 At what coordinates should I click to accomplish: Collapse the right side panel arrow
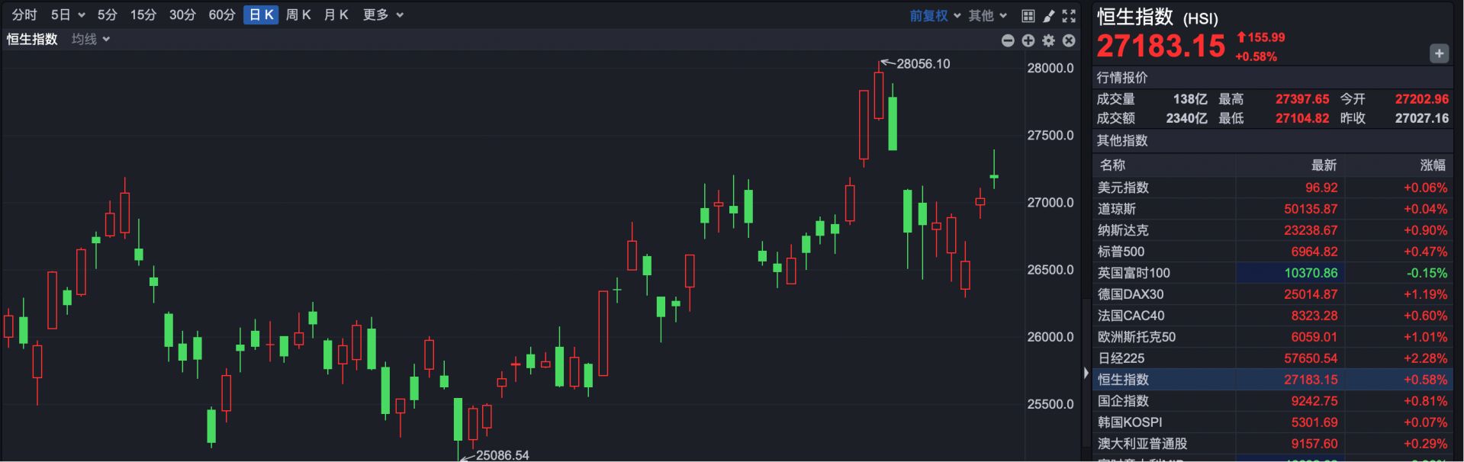point(1086,374)
